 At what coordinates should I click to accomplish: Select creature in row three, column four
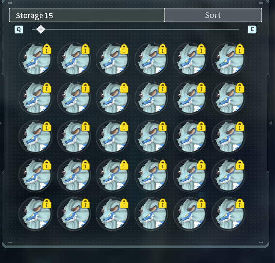pos(151,137)
